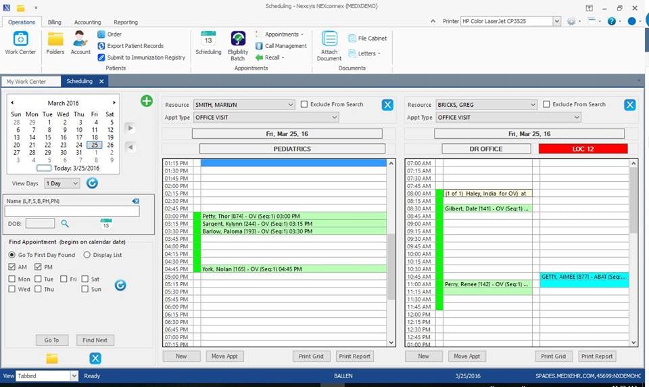
Task: Click Print Report under DR OFFICE schedule
Action: pos(597,356)
